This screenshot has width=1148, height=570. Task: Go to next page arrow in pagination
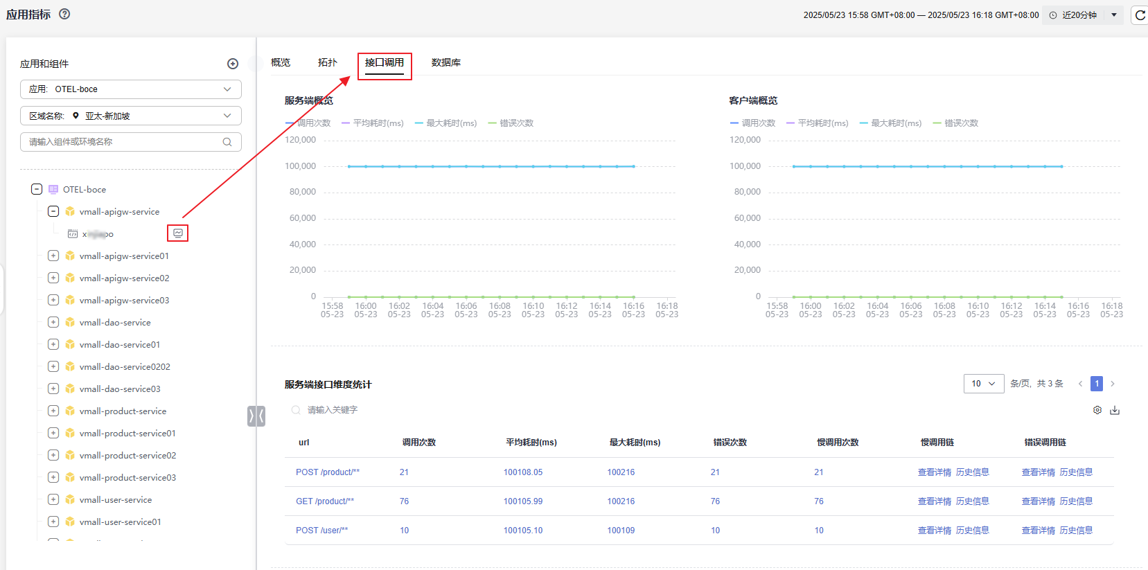tap(1113, 384)
